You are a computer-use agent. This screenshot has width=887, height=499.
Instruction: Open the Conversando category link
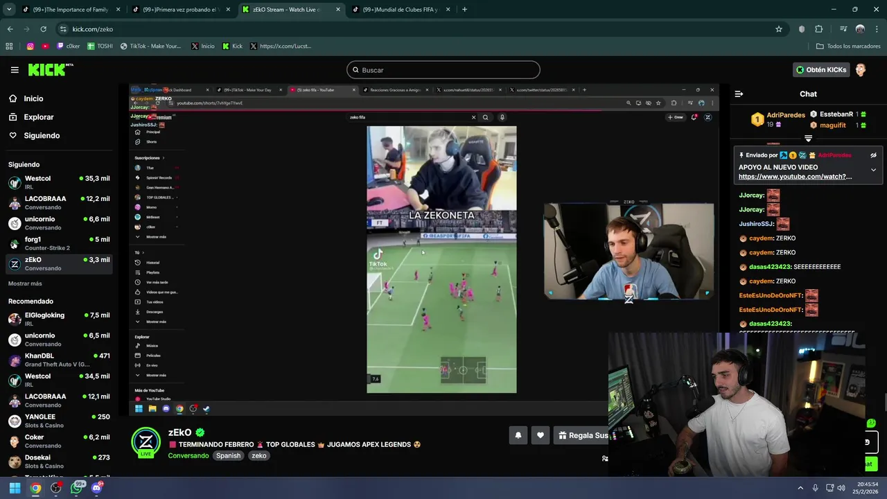188,456
